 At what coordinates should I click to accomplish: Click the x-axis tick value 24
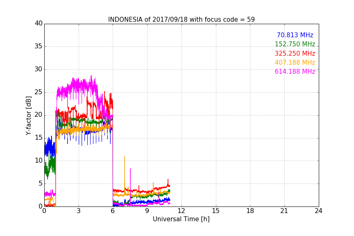[318, 211]
